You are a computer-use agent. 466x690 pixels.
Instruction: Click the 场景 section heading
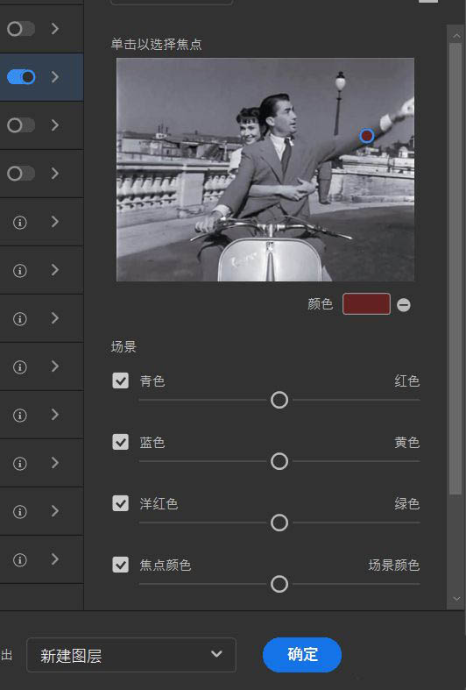(124, 347)
